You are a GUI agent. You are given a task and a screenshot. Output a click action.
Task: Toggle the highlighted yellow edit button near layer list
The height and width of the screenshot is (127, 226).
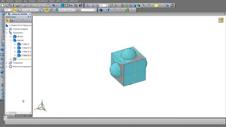46,10
